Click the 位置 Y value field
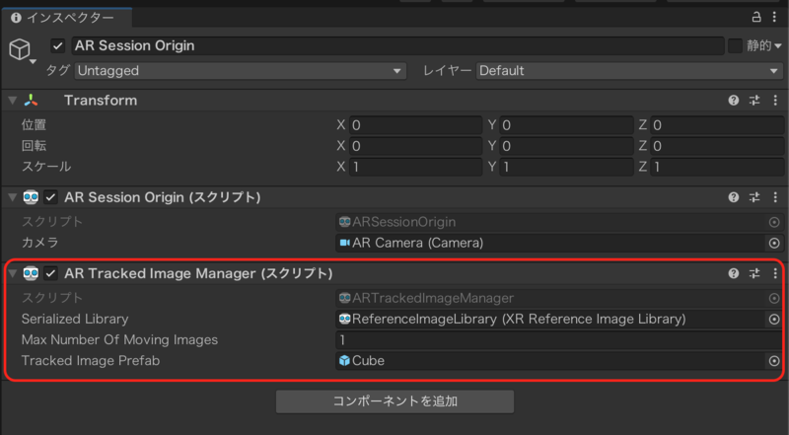This screenshot has height=435, width=789. 566,125
